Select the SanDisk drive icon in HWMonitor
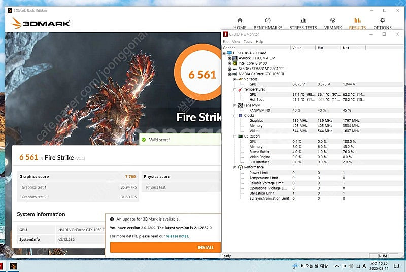 point(235,69)
